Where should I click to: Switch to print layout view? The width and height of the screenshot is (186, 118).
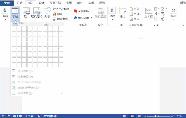click(132, 116)
